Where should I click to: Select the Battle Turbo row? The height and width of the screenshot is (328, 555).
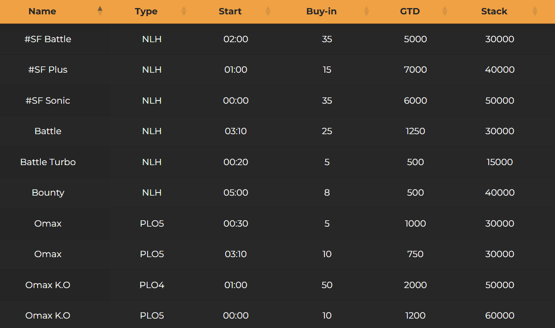48,162
